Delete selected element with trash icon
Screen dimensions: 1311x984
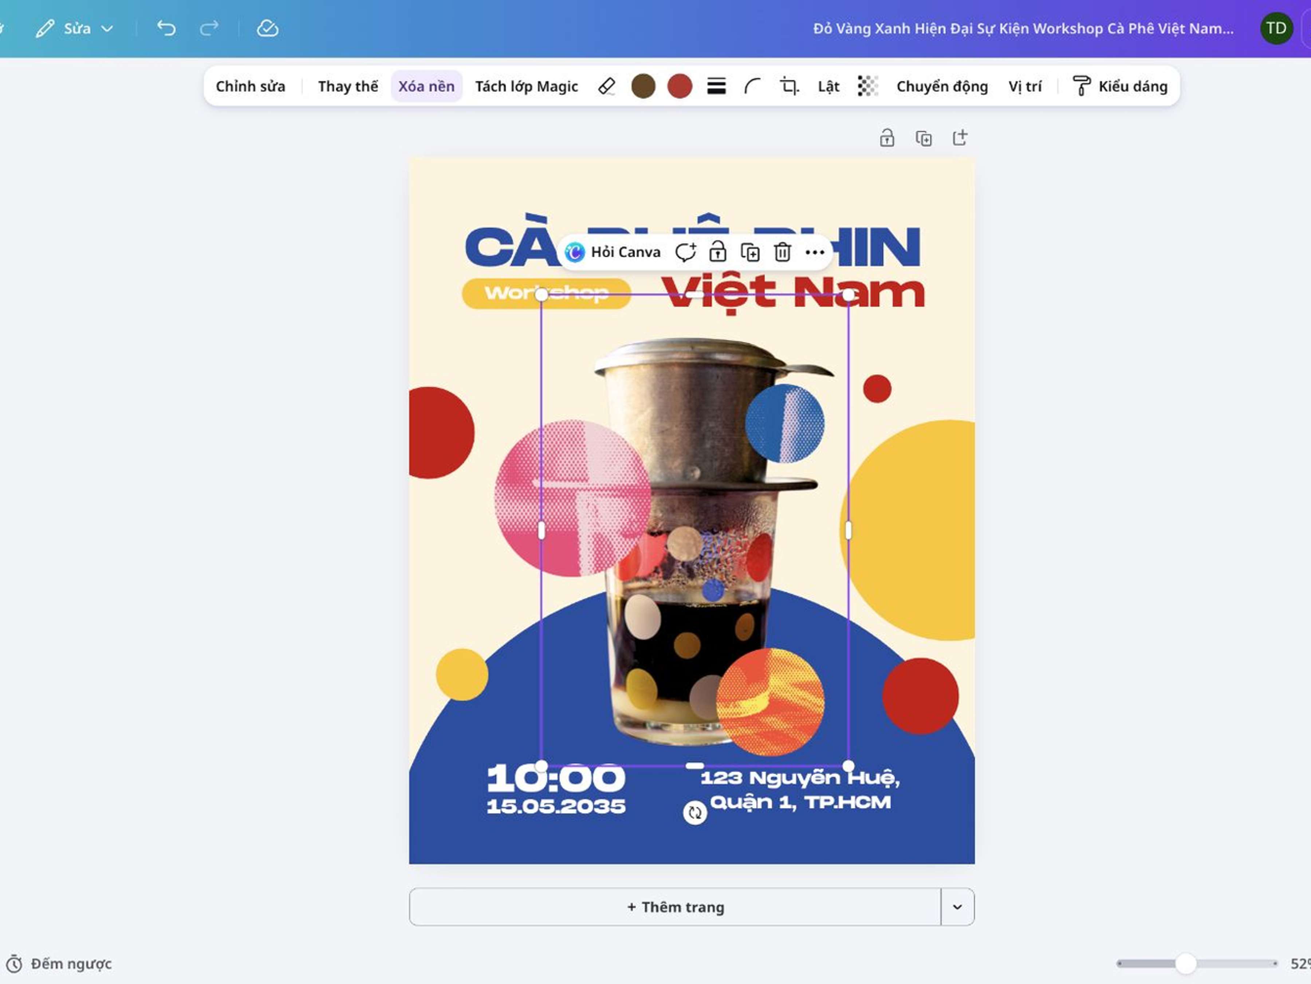(x=782, y=252)
